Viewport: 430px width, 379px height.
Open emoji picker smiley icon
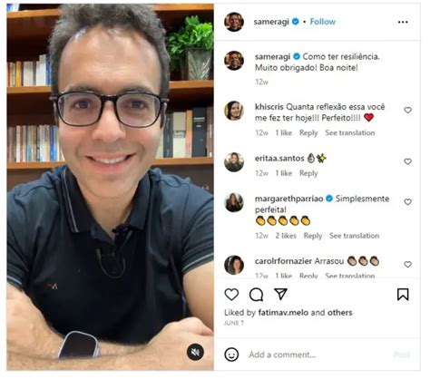231,355
